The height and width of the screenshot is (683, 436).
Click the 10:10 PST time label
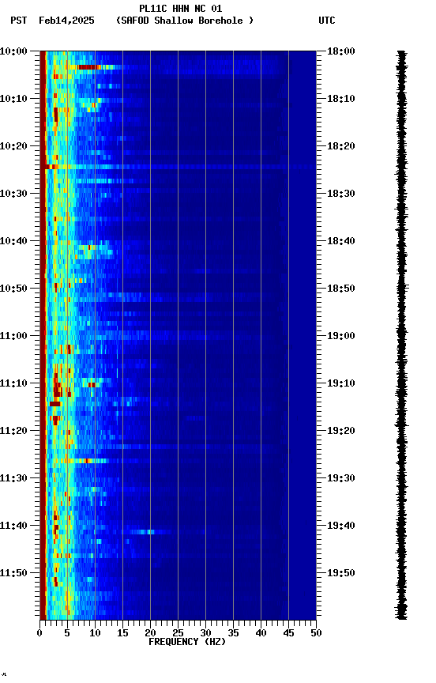13,99
